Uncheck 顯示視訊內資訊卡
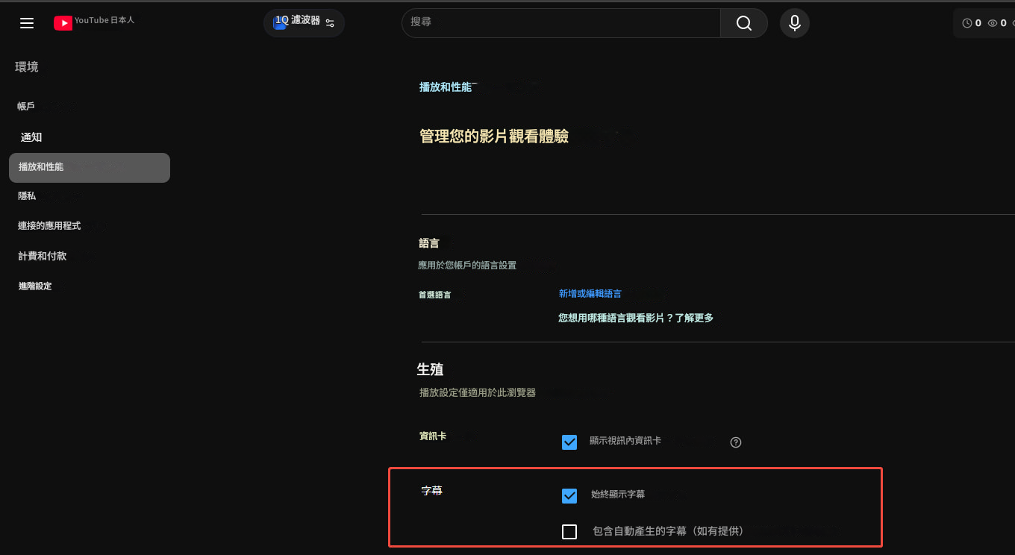 pos(569,442)
